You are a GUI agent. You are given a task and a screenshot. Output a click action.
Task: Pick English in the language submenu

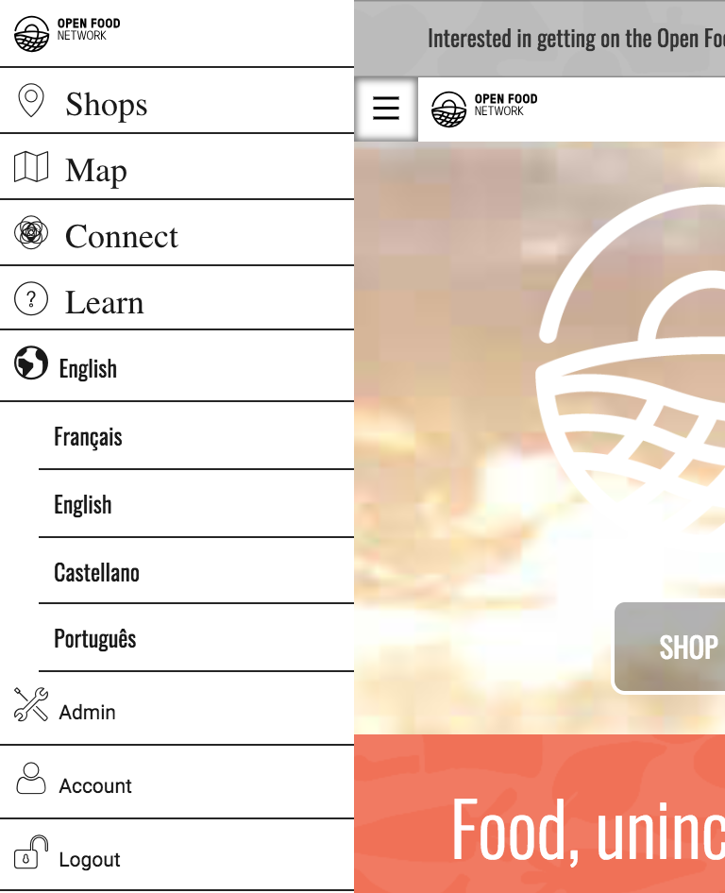196,504
